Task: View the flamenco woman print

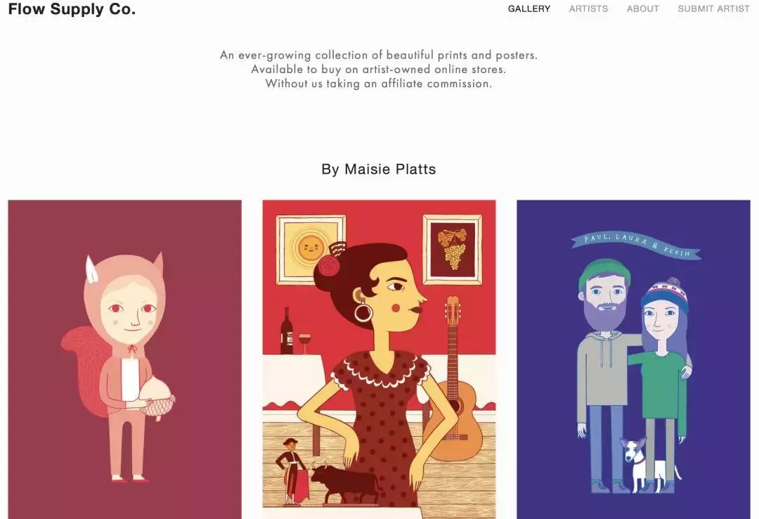Action: pos(379,359)
